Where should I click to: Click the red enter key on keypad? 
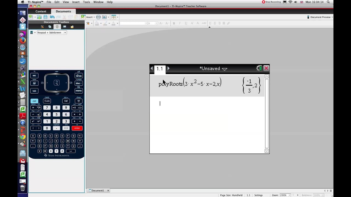(x=77, y=128)
